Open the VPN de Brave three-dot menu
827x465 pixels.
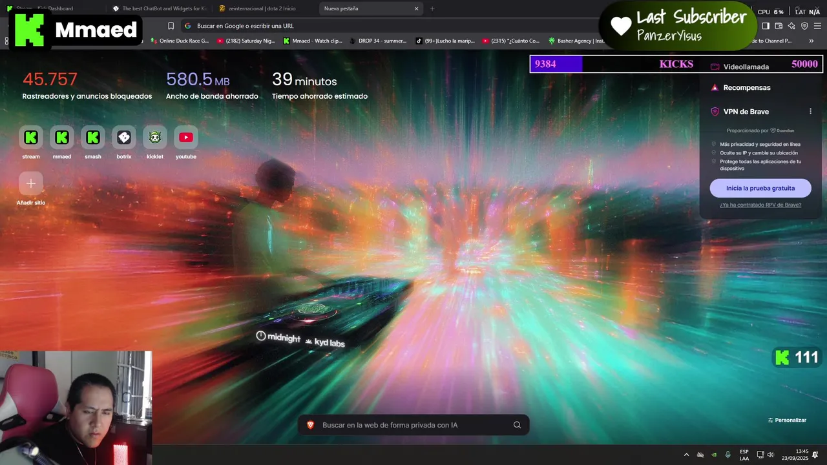[x=810, y=112]
